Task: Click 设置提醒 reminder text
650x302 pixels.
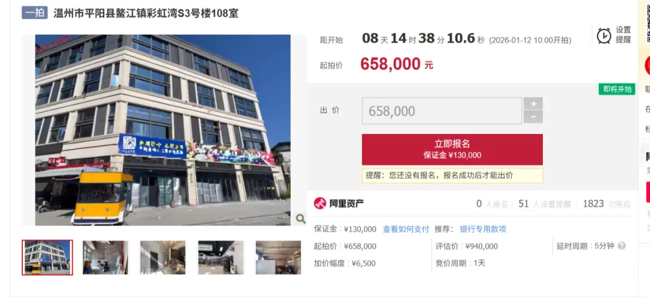Action: 623,35
